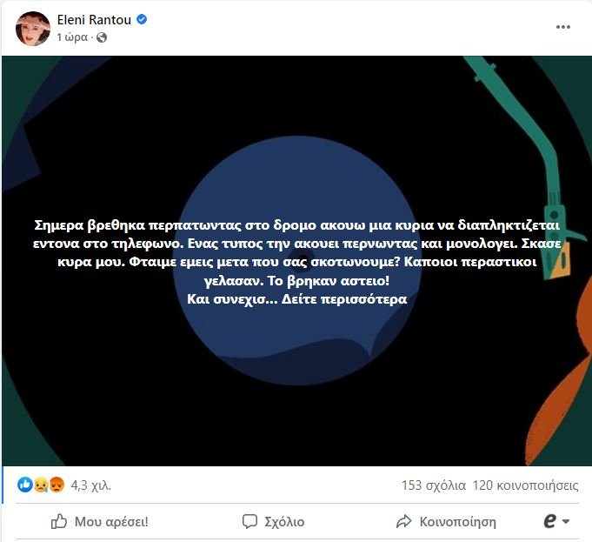Toggle Μου αρέσει! like on post

coord(100,522)
